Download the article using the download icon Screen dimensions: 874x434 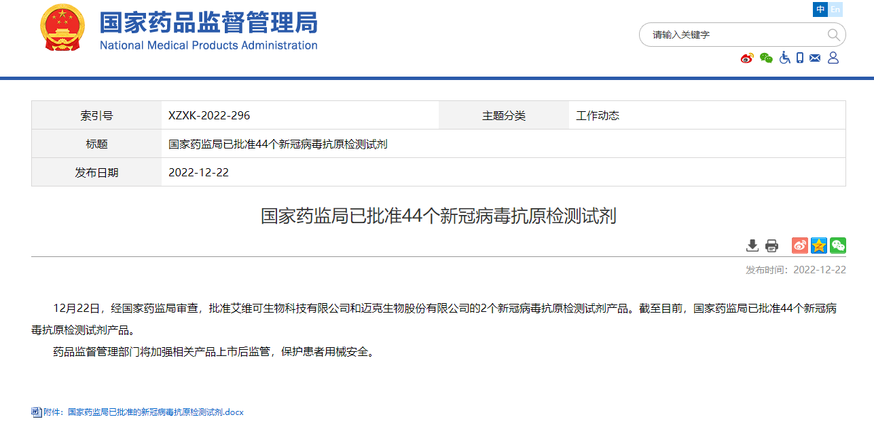coord(752,245)
